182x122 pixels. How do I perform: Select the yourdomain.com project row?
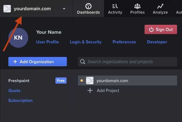click(x=128, y=81)
